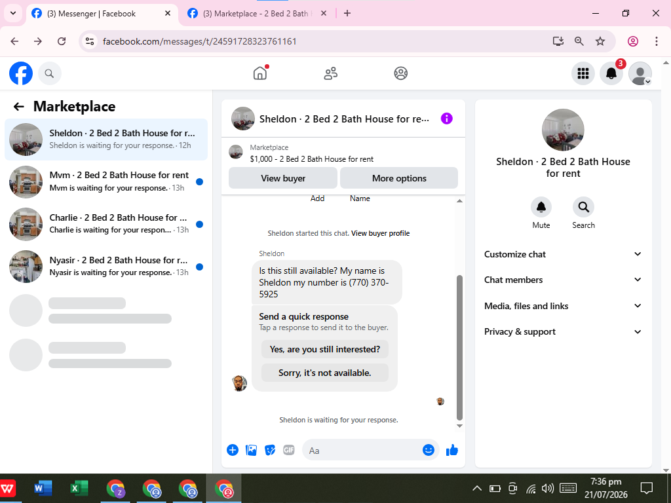Open the Chrome profile icon
The image size is (671, 503).
633,41
